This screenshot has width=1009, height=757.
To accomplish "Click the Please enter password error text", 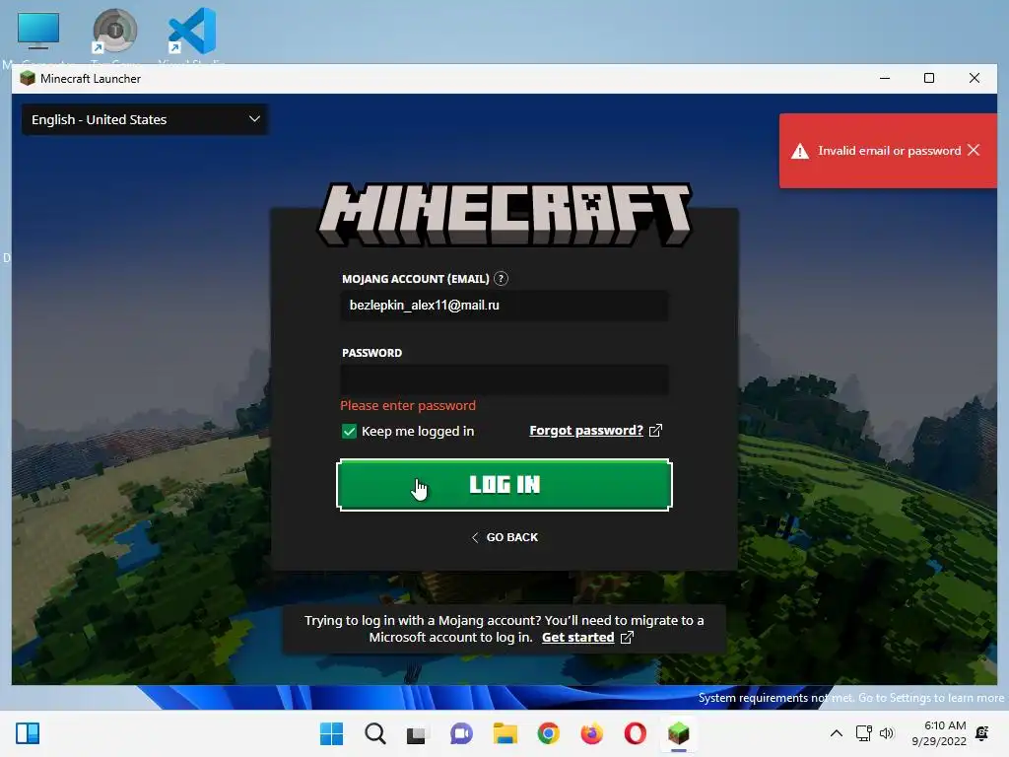I will pyautogui.click(x=408, y=405).
